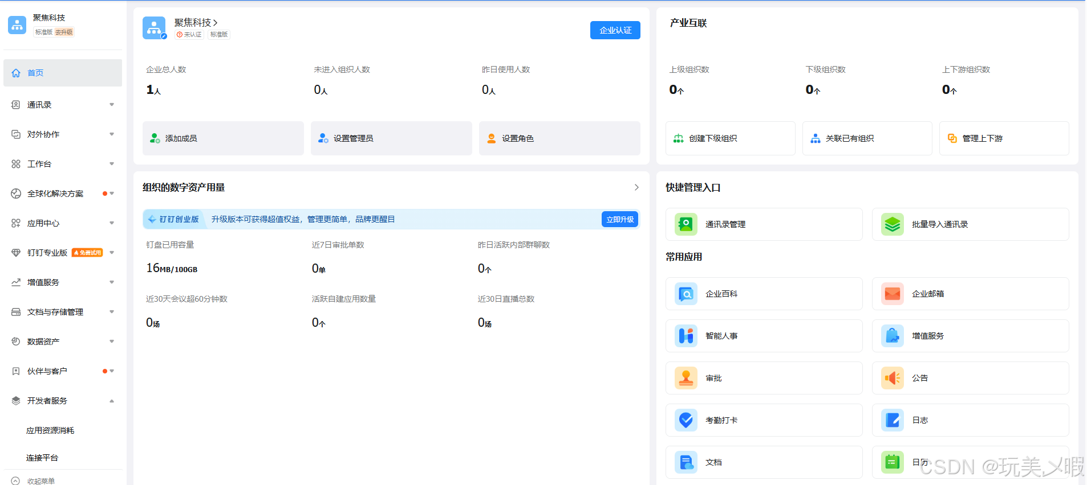Click the 免费试用 orange badge
Image resolution: width=1087 pixels, height=485 pixels.
87,253
